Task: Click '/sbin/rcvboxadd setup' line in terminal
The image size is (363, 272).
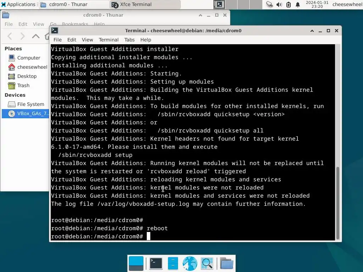Action: (95, 155)
